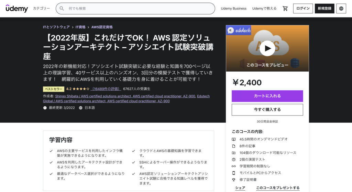
Task: Click the globe icon beside 日本語
Action: pos(80,108)
